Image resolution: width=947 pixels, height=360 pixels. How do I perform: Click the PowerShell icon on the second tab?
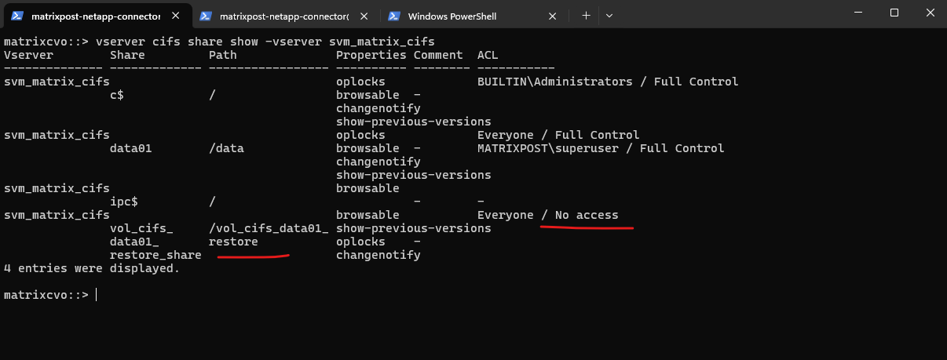point(206,16)
